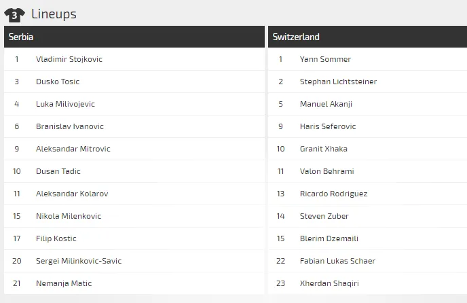Image resolution: width=467 pixels, height=303 pixels.
Task: Select Luka Milivojevic from Serbia lineup
Action: point(65,104)
